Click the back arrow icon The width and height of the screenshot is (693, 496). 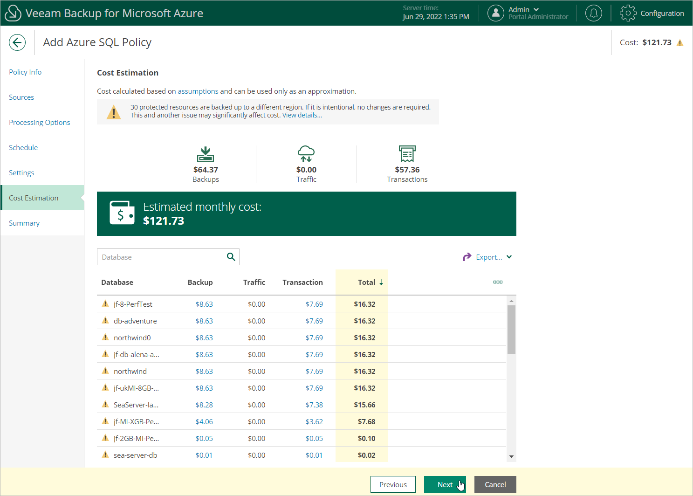[x=17, y=42]
